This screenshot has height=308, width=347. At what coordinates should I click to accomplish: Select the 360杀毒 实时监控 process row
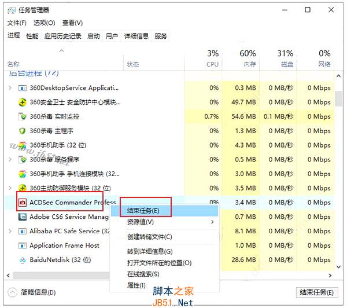click(169, 116)
